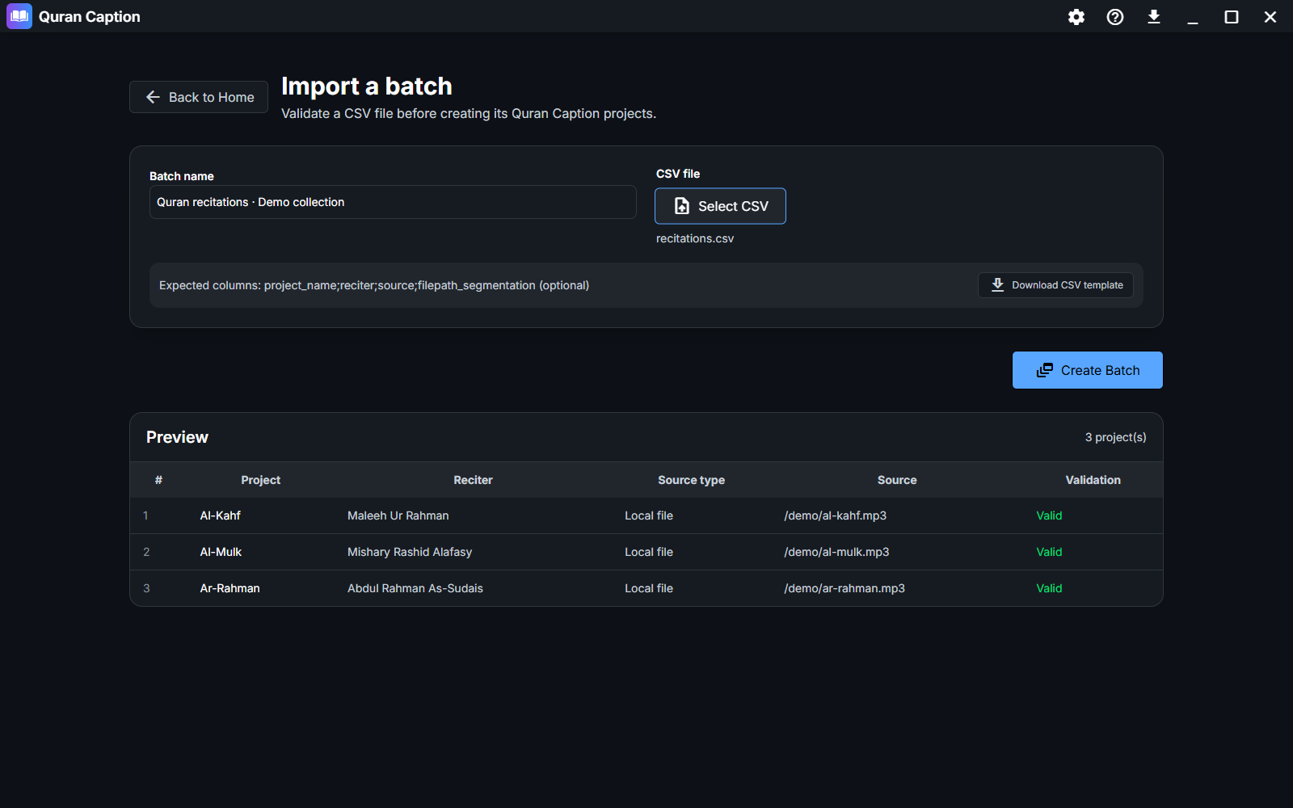This screenshot has width=1293, height=808.
Task: Click the Source type column header
Action: [691, 480]
